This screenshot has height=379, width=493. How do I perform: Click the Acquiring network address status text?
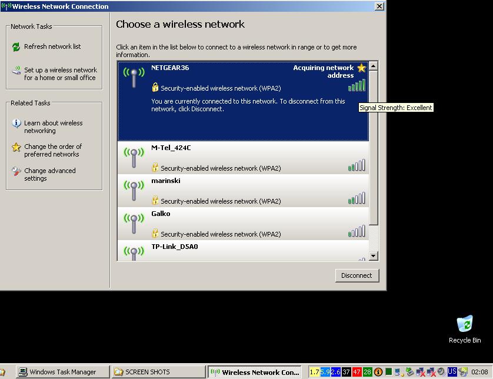pyautogui.click(x=324, y=71)
